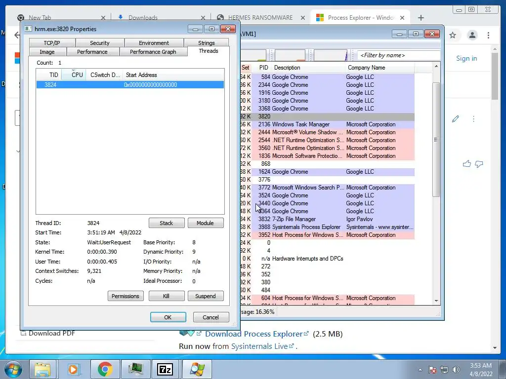Open Chrome profile icon
This screenshot has width=506, height=379.
[472, 35]
